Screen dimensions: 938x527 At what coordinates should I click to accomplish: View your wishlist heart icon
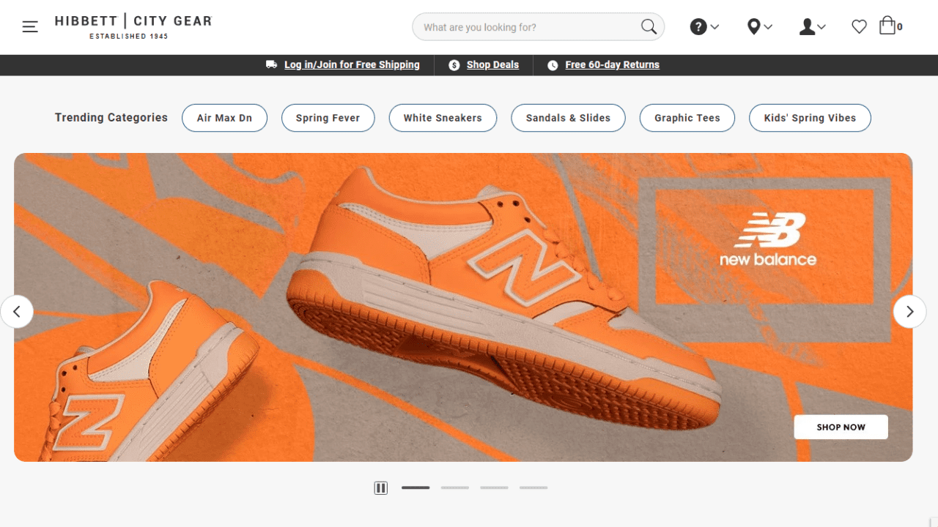859,26
